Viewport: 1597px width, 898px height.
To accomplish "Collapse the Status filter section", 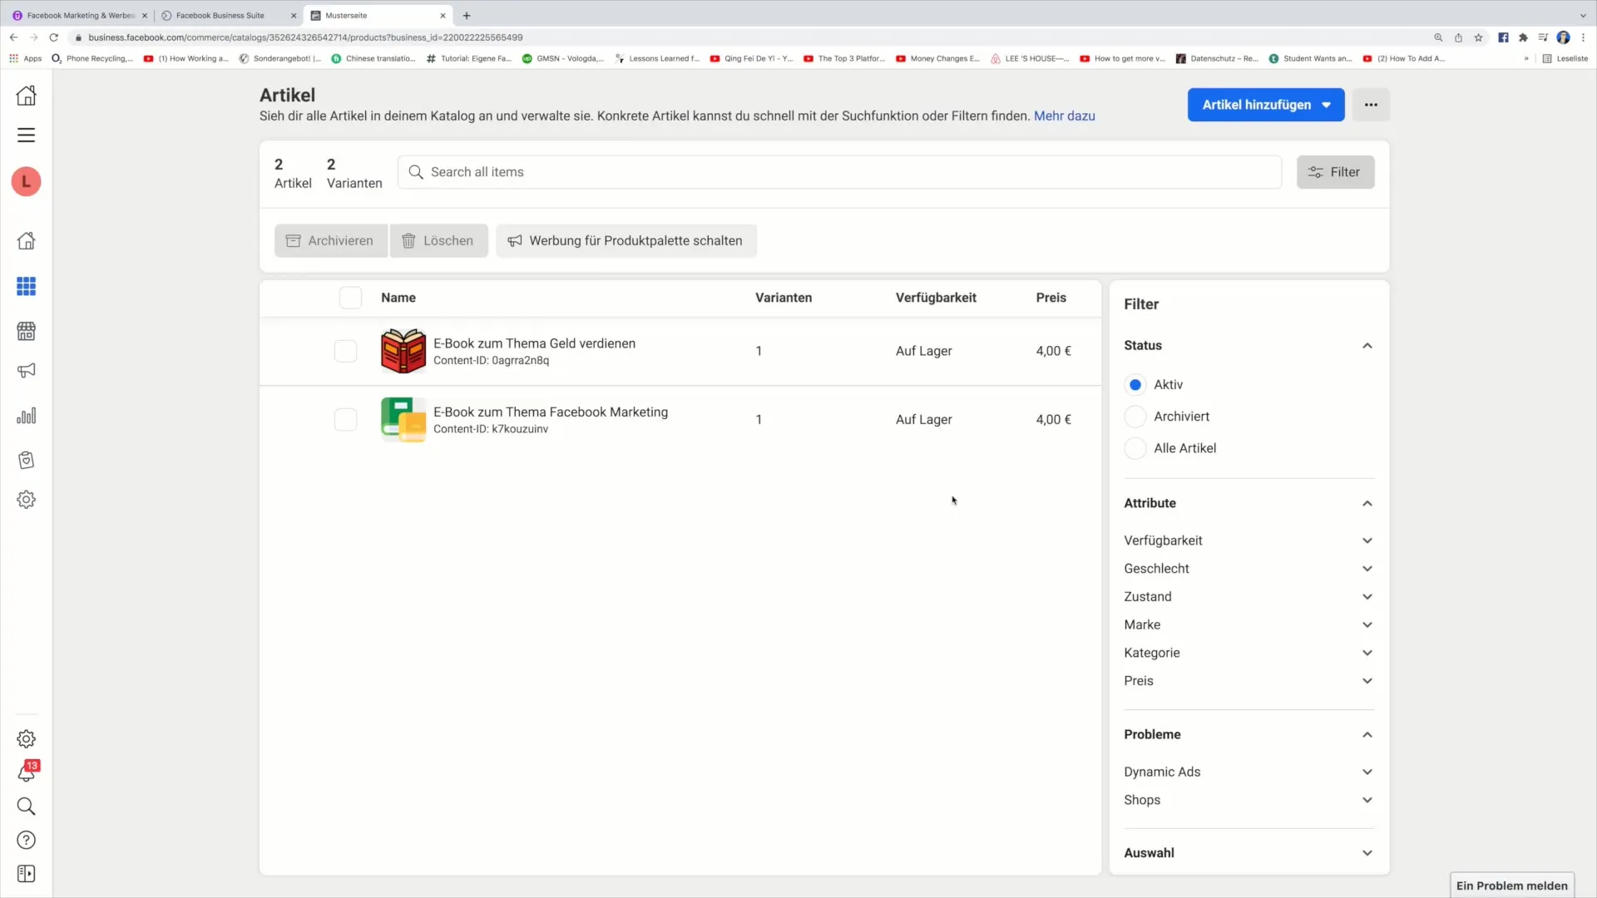I will click(x=1367, y=345).
